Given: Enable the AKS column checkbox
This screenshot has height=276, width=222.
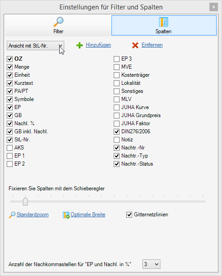Looking at the screenshot, I should point(10,148).
